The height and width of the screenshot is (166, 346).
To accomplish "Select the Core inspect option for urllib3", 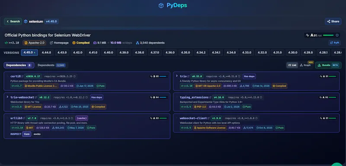I will pos(27,134).
